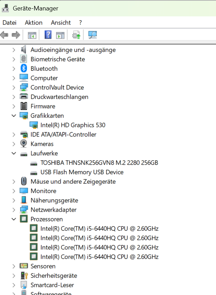This screenshot has width=216, height=295.
Task: Click the printer icon for Druckwarteschlangen
Action: pos(24,96)
